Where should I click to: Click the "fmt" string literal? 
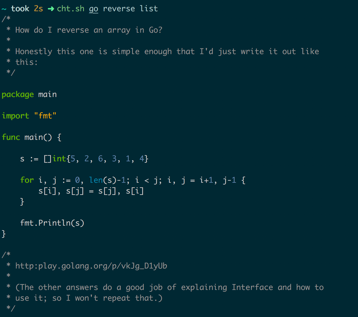[45, 116]
